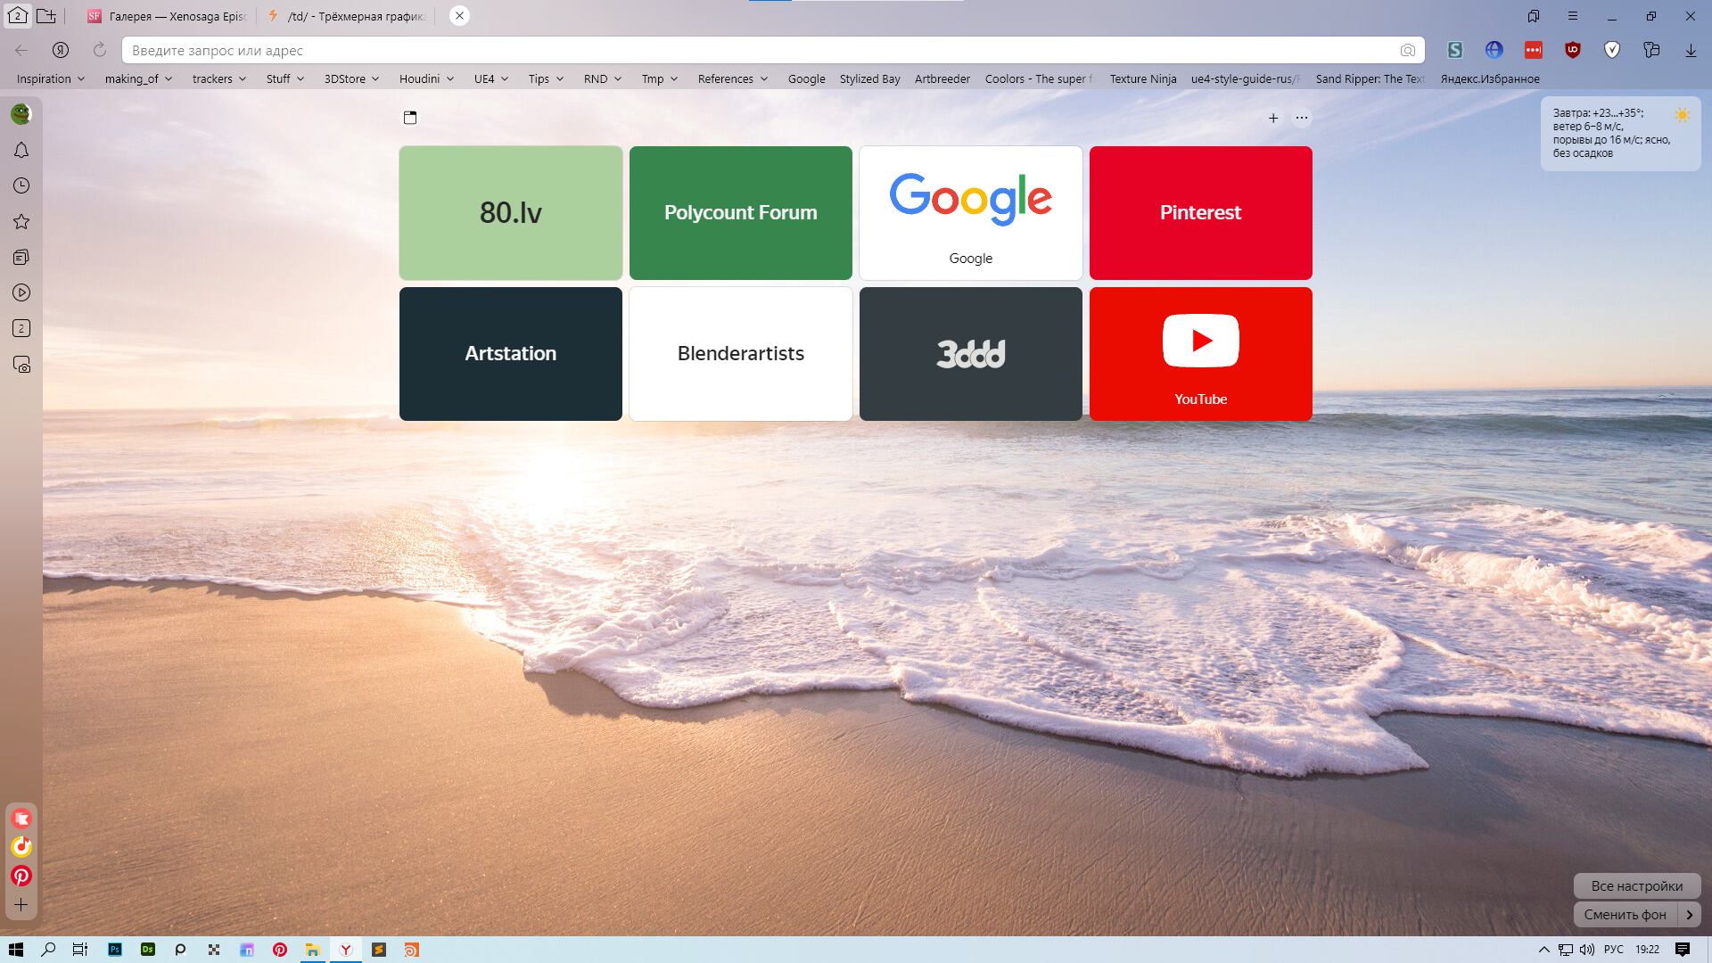The height and width of the screenshot is (963, 1712).
Task: Open the Artstation tile
Action: click(511, 353)
